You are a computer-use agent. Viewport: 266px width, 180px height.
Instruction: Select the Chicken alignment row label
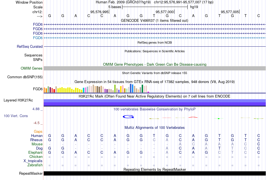[x=36, y=157]
